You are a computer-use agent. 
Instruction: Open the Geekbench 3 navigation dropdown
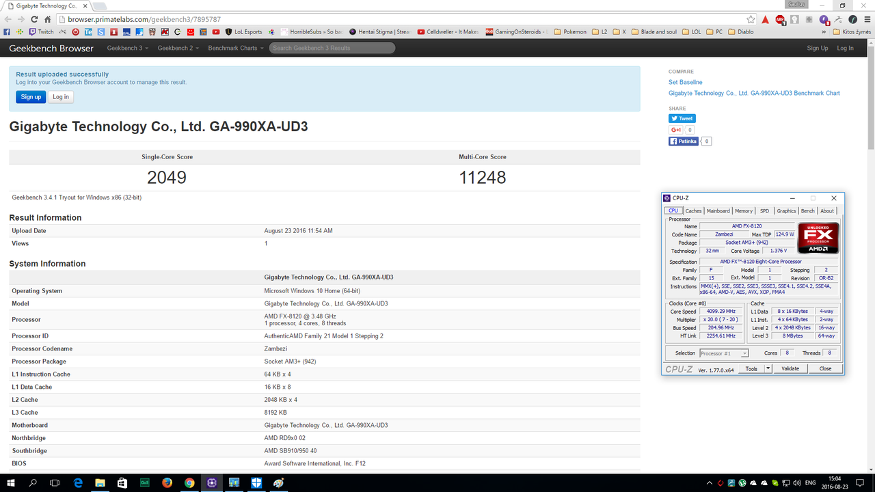(126, 48)
